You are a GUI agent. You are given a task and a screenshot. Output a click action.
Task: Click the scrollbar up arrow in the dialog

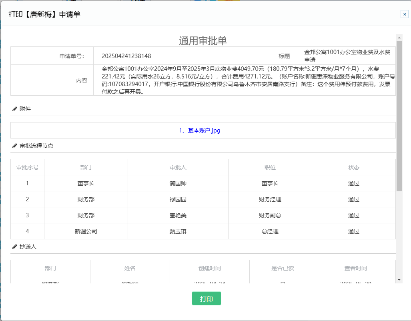point(399,37)
